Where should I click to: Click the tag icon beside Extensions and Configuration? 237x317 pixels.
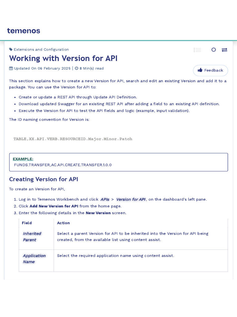click(11, 49)
